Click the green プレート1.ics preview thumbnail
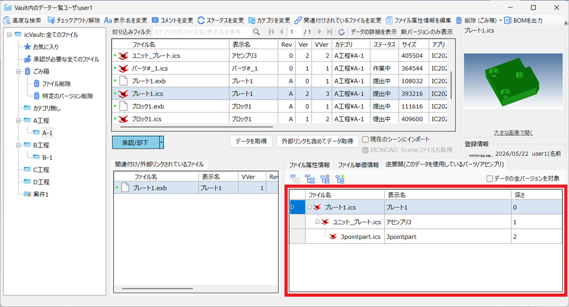The height and width of the screenshot is (307, 569). point(513,81)
